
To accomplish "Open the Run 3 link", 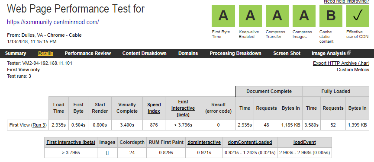I will (39, 125).
